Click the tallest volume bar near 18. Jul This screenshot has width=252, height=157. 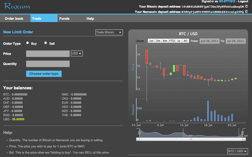[208, 111]
